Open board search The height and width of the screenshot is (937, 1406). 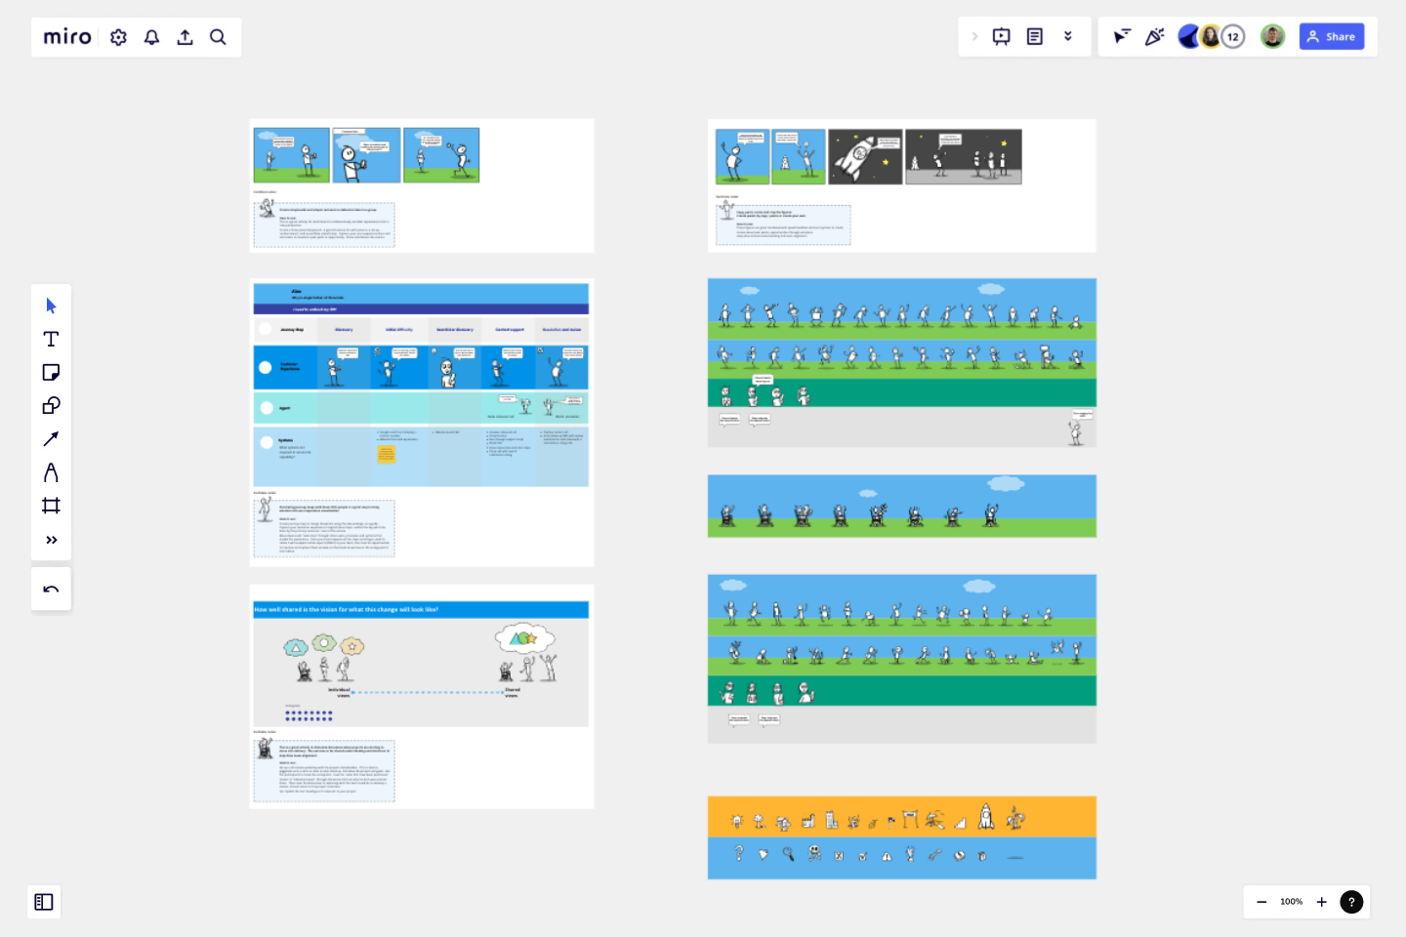(x=218, y=37)
